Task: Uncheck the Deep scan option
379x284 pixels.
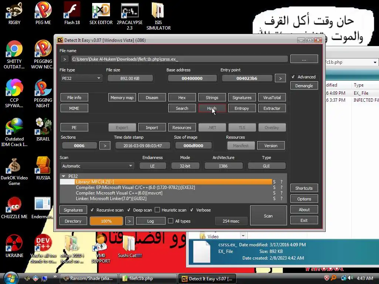Action: coord(129,210)
